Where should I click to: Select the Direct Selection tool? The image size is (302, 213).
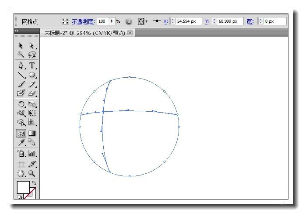tap(32, 45)
